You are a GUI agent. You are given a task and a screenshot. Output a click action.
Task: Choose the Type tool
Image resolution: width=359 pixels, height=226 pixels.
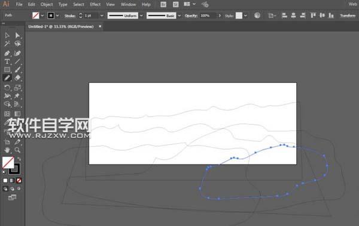7,61
